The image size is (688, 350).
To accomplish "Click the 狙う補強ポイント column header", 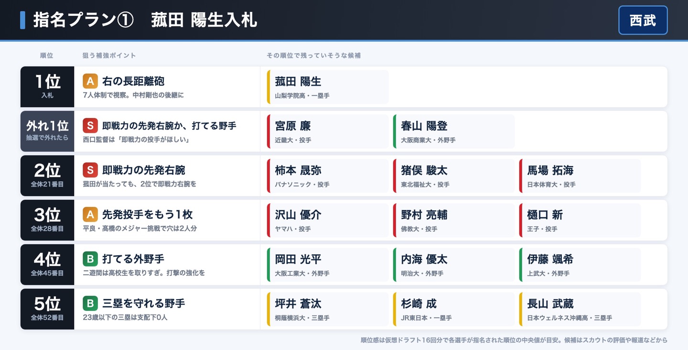I will [109, 55].
